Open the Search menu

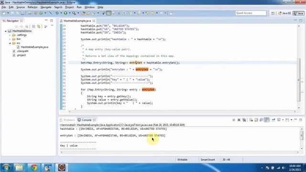click(x=58, y=7)
